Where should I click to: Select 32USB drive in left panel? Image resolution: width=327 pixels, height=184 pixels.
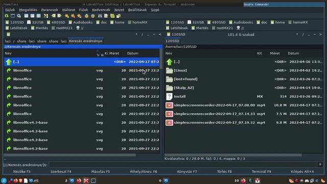point(35,22)
